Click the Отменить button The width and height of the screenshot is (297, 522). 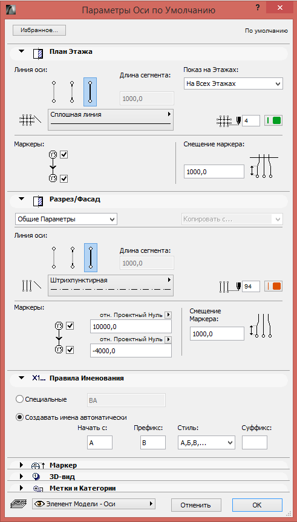click(196, 504)
